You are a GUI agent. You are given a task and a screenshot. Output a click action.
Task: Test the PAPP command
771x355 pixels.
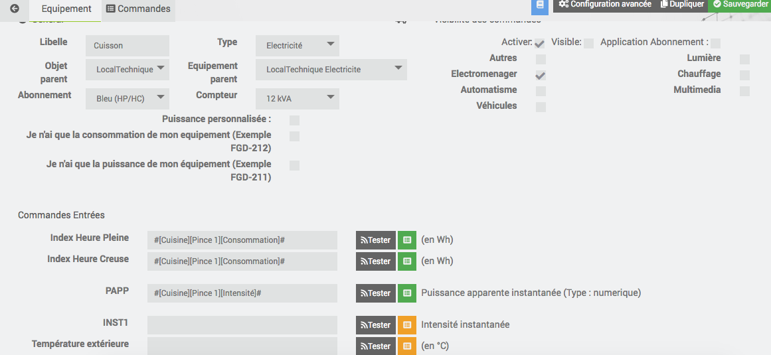[376, 293]
